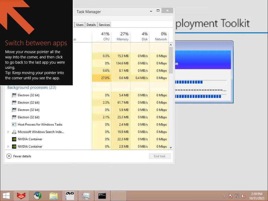Click the 0.6% CPU cell
Image resolution: width=268 pixels, height=201 pixels.
pyautogui.click(x=102, y=71)
